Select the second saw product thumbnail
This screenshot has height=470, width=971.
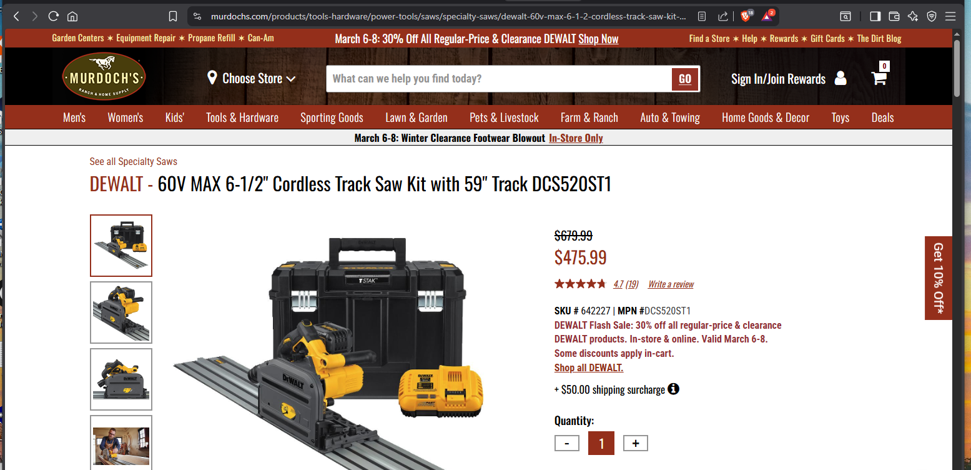coord(121,312)
